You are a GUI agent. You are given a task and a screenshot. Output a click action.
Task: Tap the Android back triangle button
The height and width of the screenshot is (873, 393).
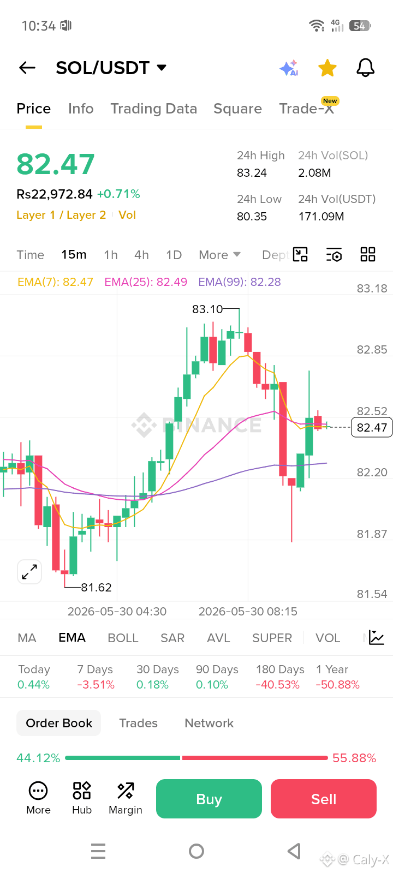click(x=294, y=851)
